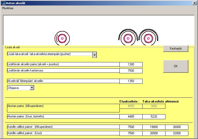Viewport: 198px width, 139px height.
Task: Click new allowed rear weight 26500
Action: [x=154, y=133]
